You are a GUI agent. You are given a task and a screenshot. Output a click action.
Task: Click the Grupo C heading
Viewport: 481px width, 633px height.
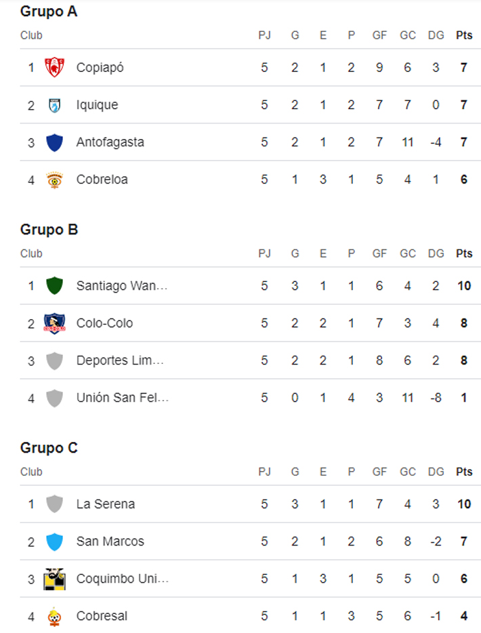click(49, 448)
